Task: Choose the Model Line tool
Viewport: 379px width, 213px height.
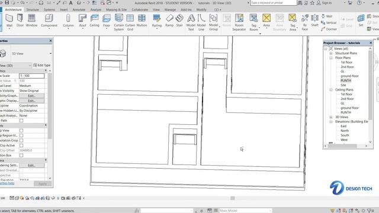Action: click(x=201, y=22)
